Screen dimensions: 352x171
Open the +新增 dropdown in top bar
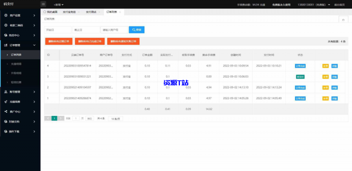coord(58,5)
